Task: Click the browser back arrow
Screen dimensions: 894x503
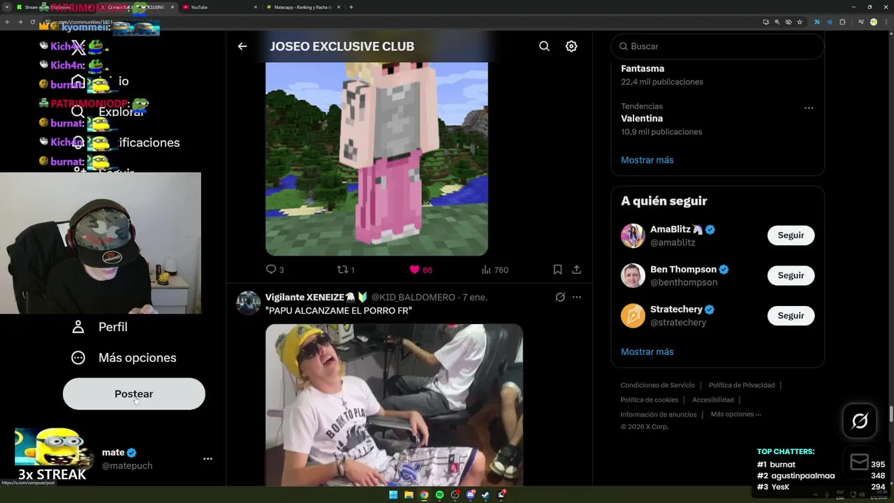Action: (8, 22)
